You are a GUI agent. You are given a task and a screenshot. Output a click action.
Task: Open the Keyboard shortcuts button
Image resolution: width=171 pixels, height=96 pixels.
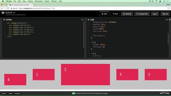tap(17, 93)
